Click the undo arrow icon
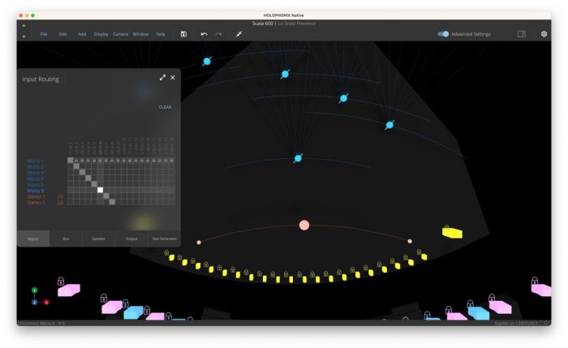The width and height of the screenshot is (568, 348). pos(204,34)
